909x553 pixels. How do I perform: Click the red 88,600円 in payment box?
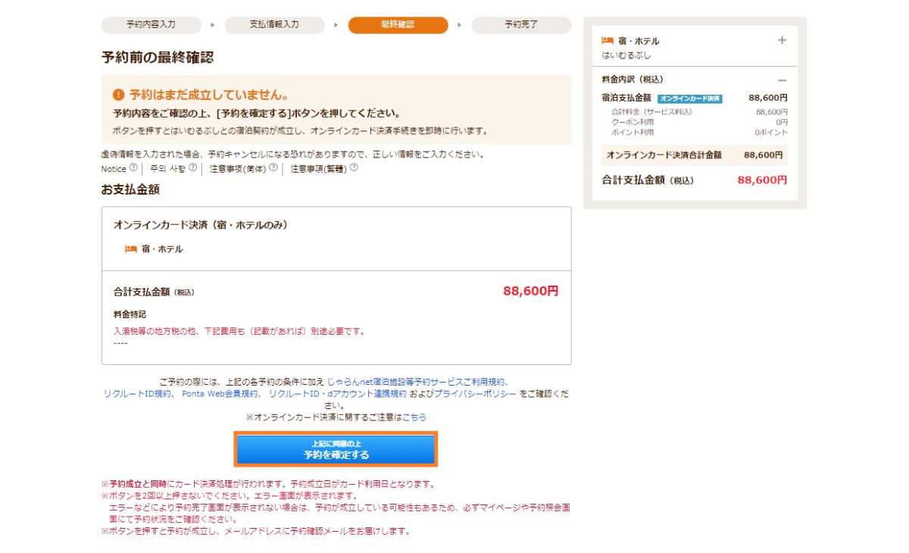click(x=531, y=291)
